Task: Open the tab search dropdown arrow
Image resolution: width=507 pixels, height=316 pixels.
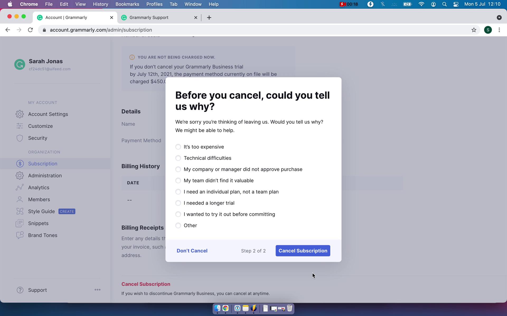Action: (x=499, y=18)
